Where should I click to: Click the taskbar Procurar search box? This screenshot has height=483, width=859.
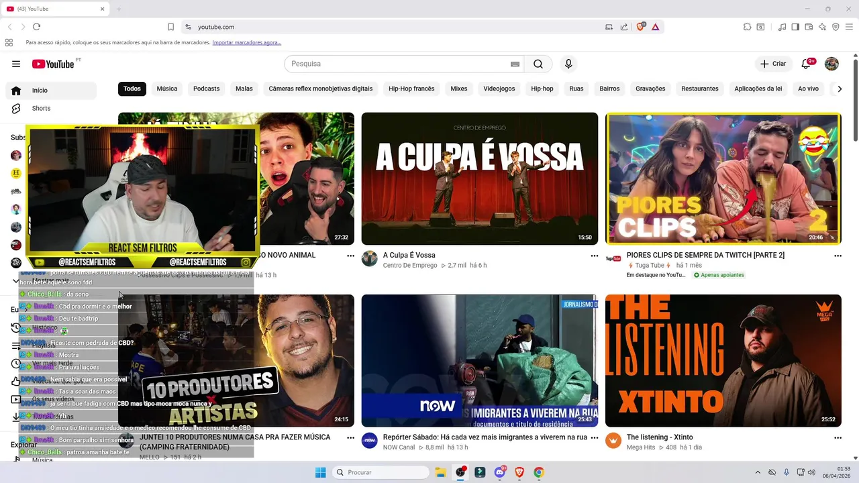[x=381, y=472]
